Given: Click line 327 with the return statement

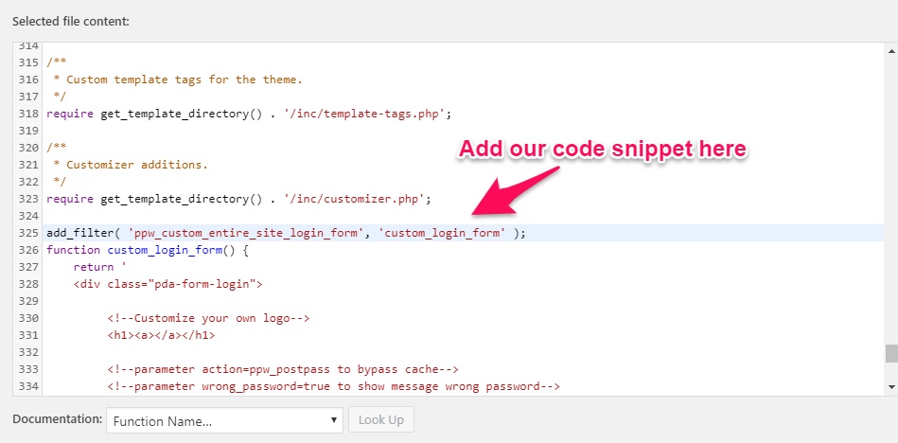Looking at the screenshot, I should coord(99,268).
